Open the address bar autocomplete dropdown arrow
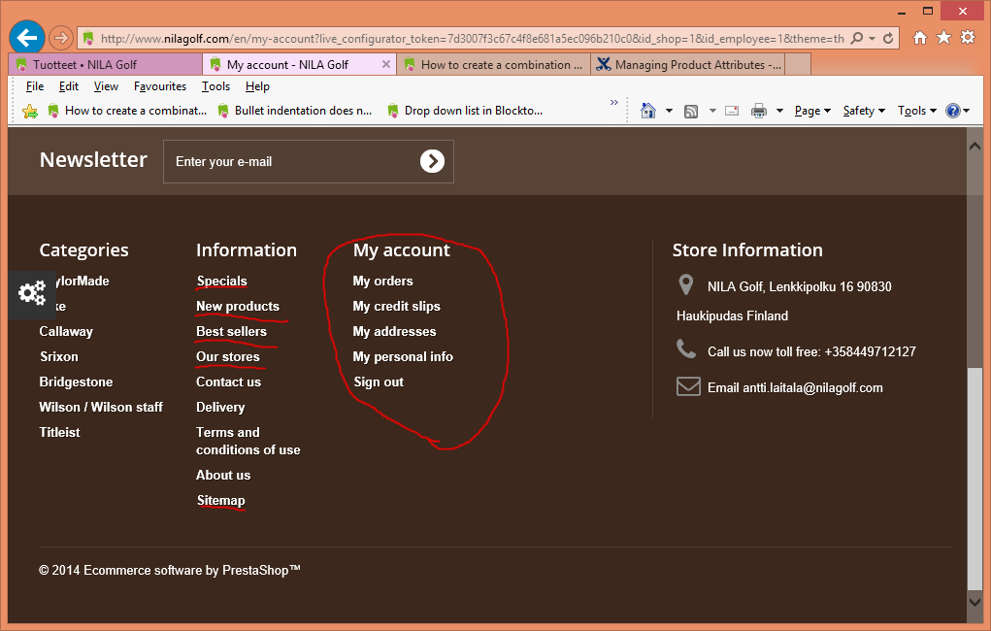Viewport: 991px width, 631px height. 873,39
